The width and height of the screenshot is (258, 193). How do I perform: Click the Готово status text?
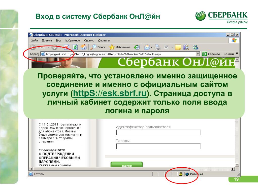pos(39,174)
